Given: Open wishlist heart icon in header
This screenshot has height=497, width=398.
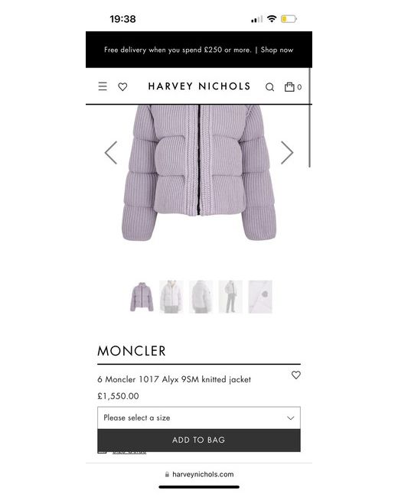Looking at the screenshot, I should (x=122, y=86).
